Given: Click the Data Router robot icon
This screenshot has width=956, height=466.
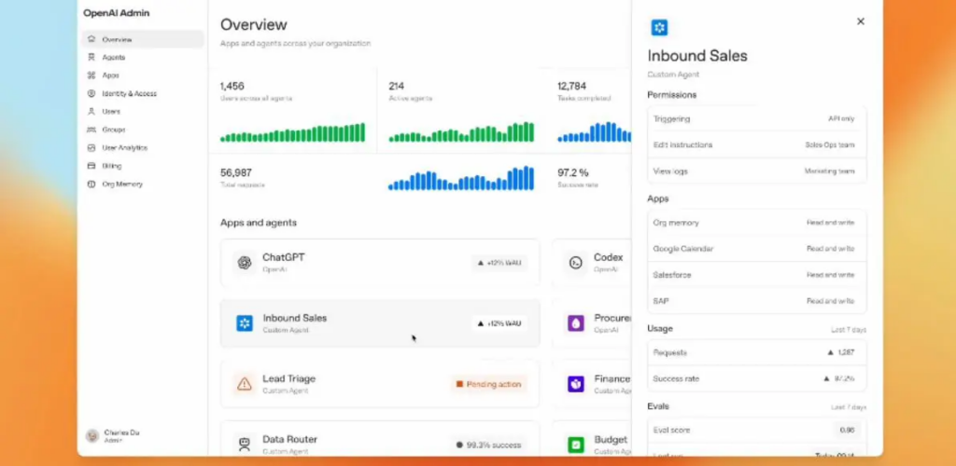Looking at the screenshot, I should (245, 445).
